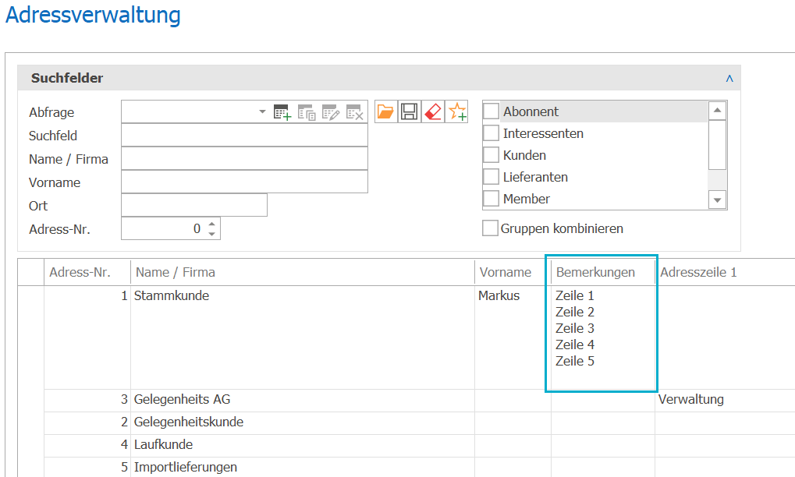The image size is (795, 477).
Task: Click the floppy disk save icon
Action: [x=409, y=111]
